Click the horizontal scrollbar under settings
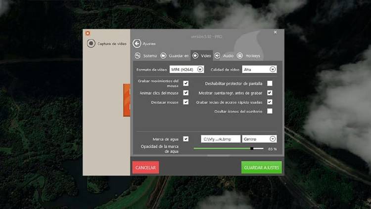The height and width of the screenshot is (209, 371). pos(218,156)
